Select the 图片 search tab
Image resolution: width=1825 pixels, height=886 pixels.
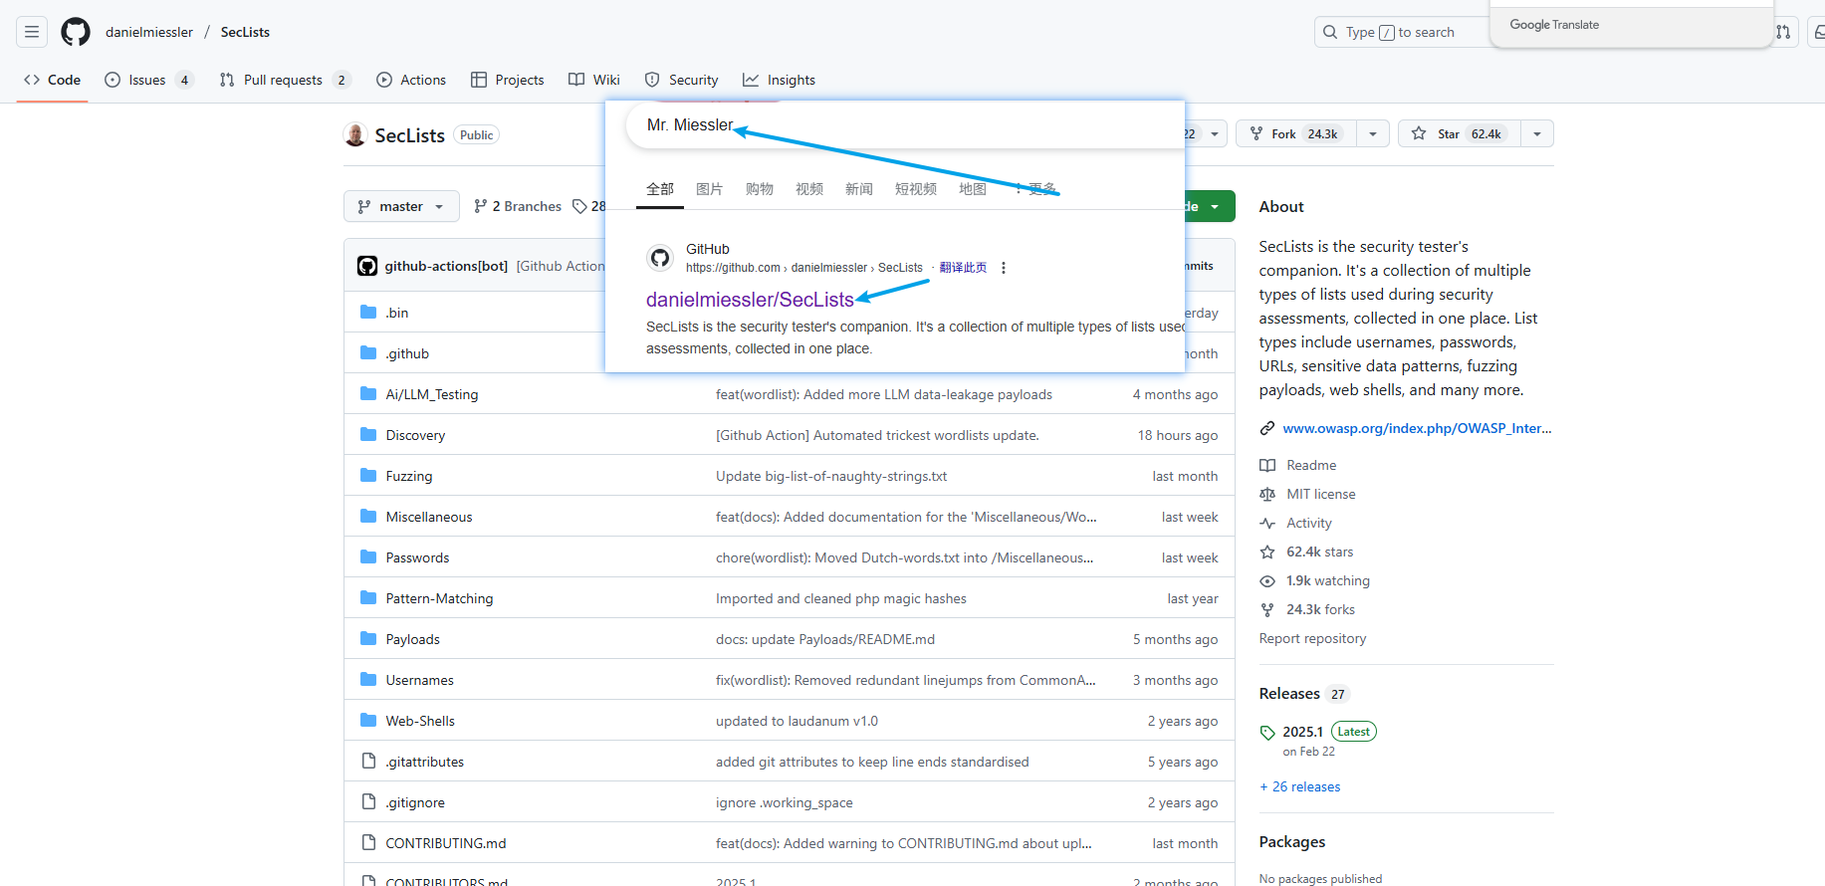tap(709, 189)
